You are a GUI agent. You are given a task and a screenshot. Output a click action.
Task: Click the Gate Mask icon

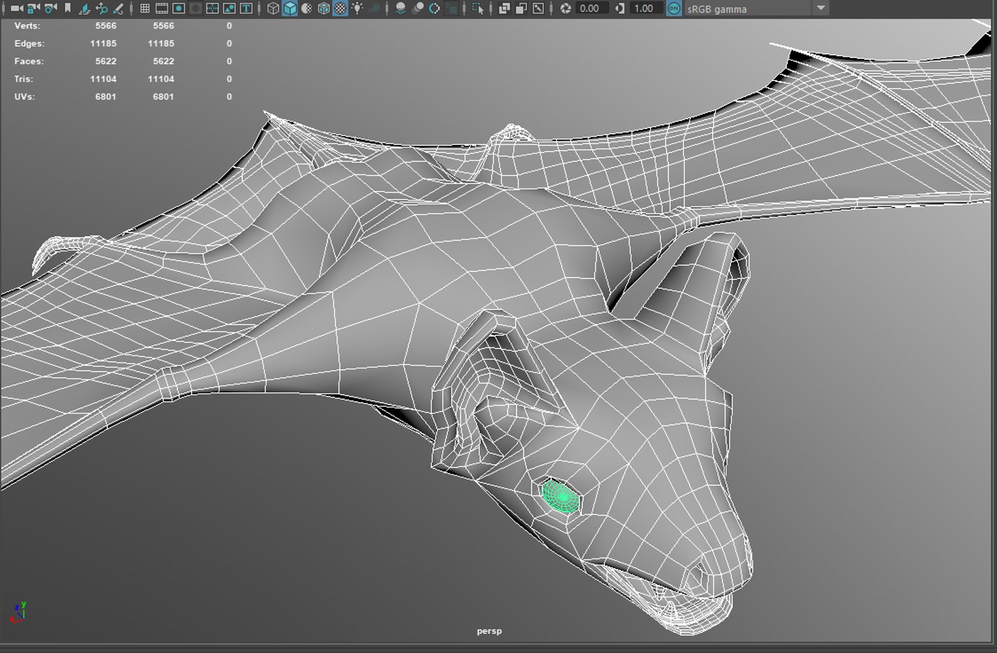(x=195, y=8)
